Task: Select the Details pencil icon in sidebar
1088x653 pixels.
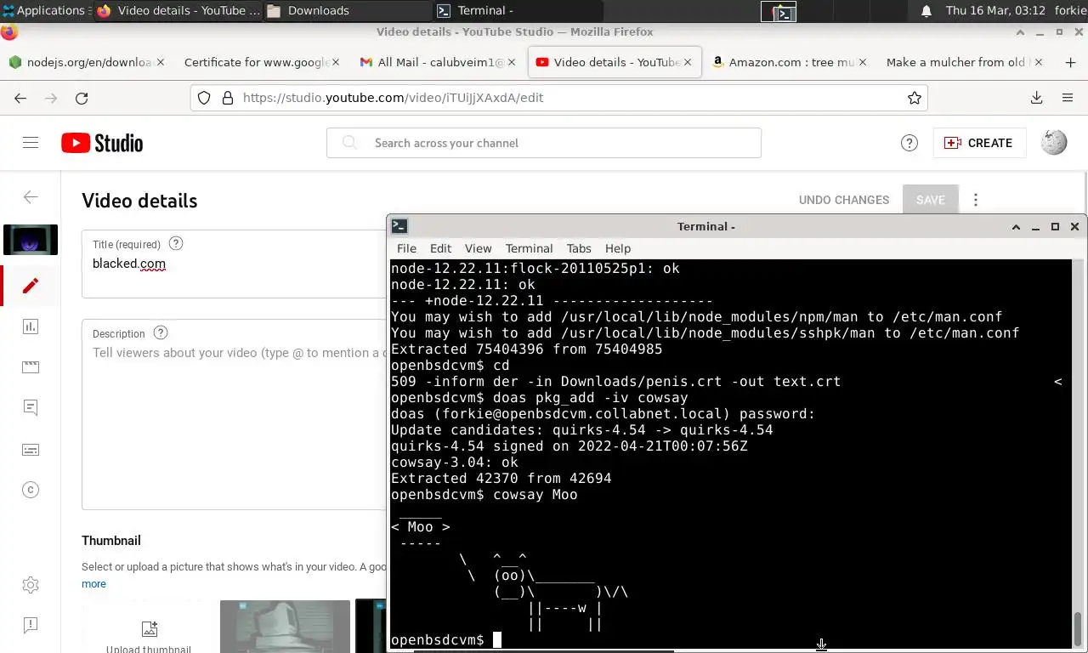Action: tap(31, 286)
